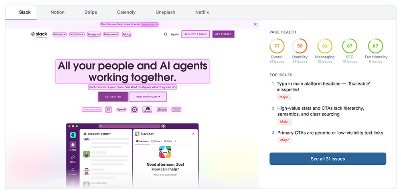
Task: Click the plus icon after the Files tab
Action: tap(176, 141)
